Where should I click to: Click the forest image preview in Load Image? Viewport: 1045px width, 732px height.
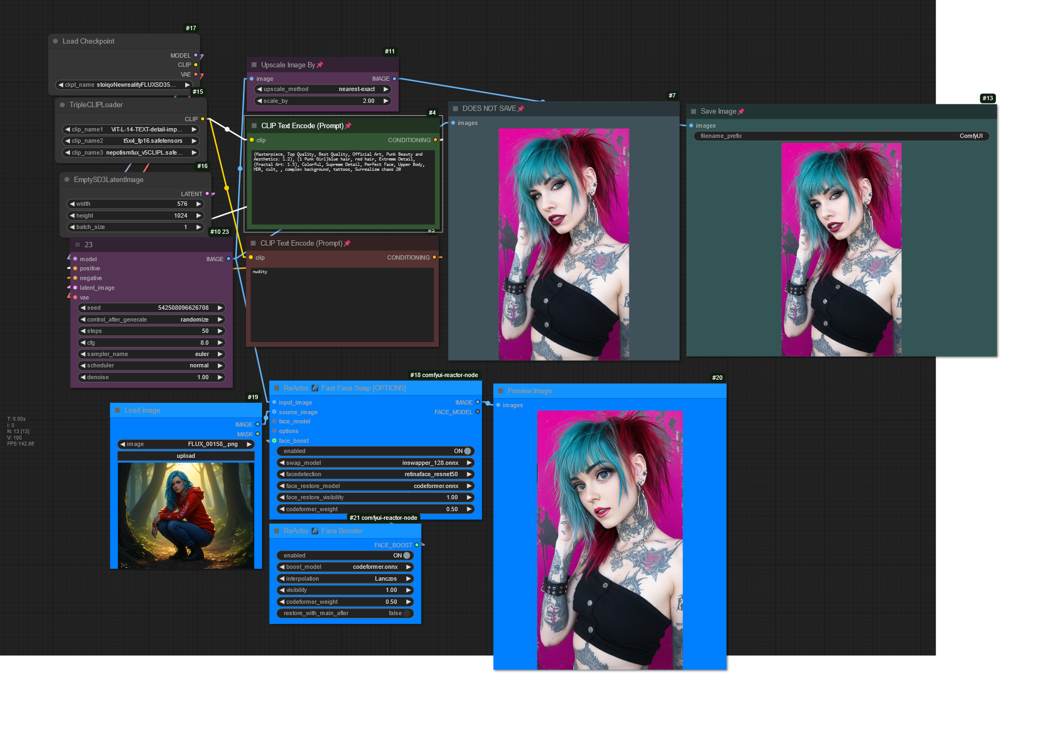tap(186, 515)
